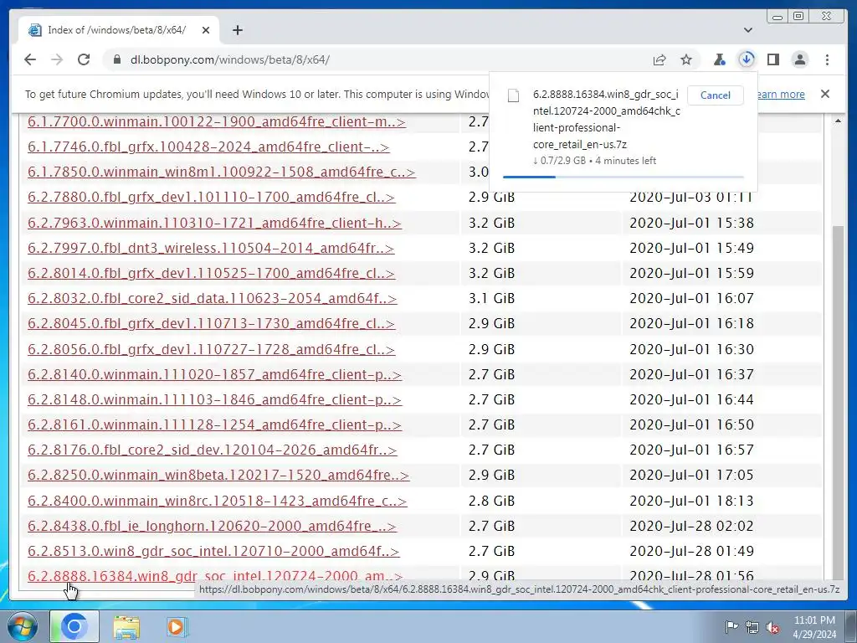Open the 6.1.7850.0.winmain_win8m1 link
Screen dimensions: 857x643
tap(221, 172)
